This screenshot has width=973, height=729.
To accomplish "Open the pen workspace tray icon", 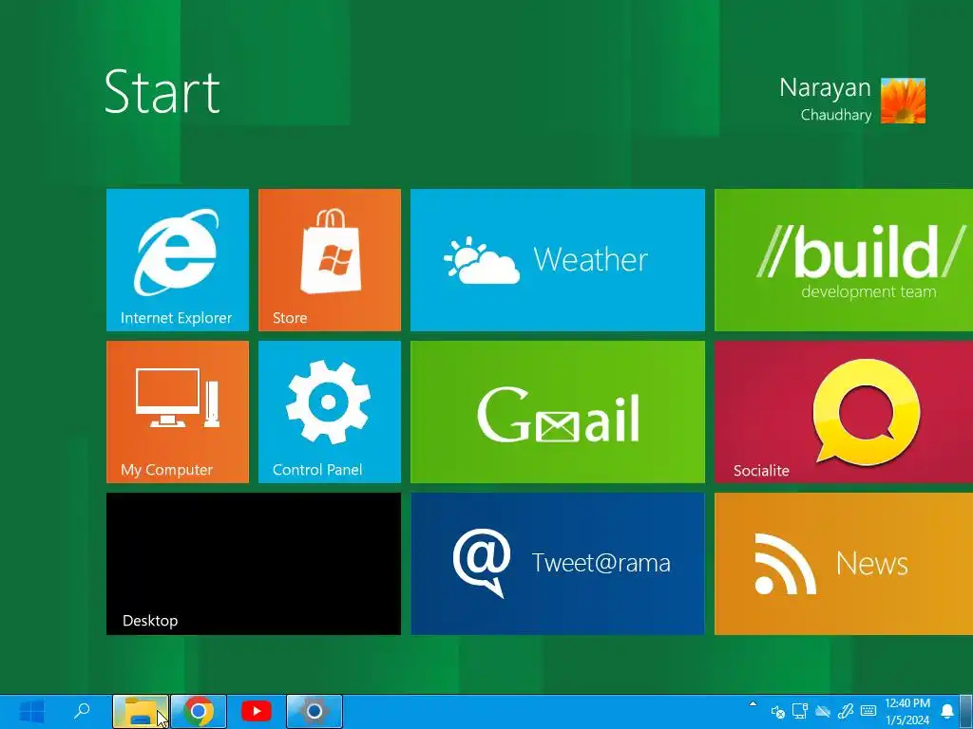I will click(x=845, y=711).
